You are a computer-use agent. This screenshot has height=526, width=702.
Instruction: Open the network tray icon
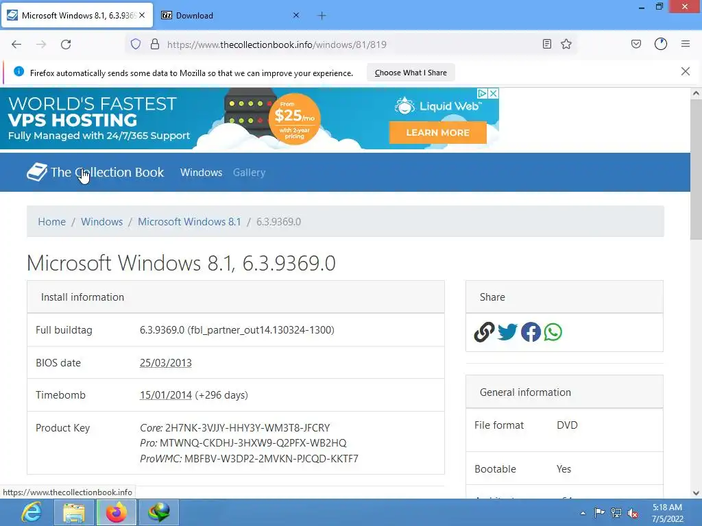click(616, 513)
